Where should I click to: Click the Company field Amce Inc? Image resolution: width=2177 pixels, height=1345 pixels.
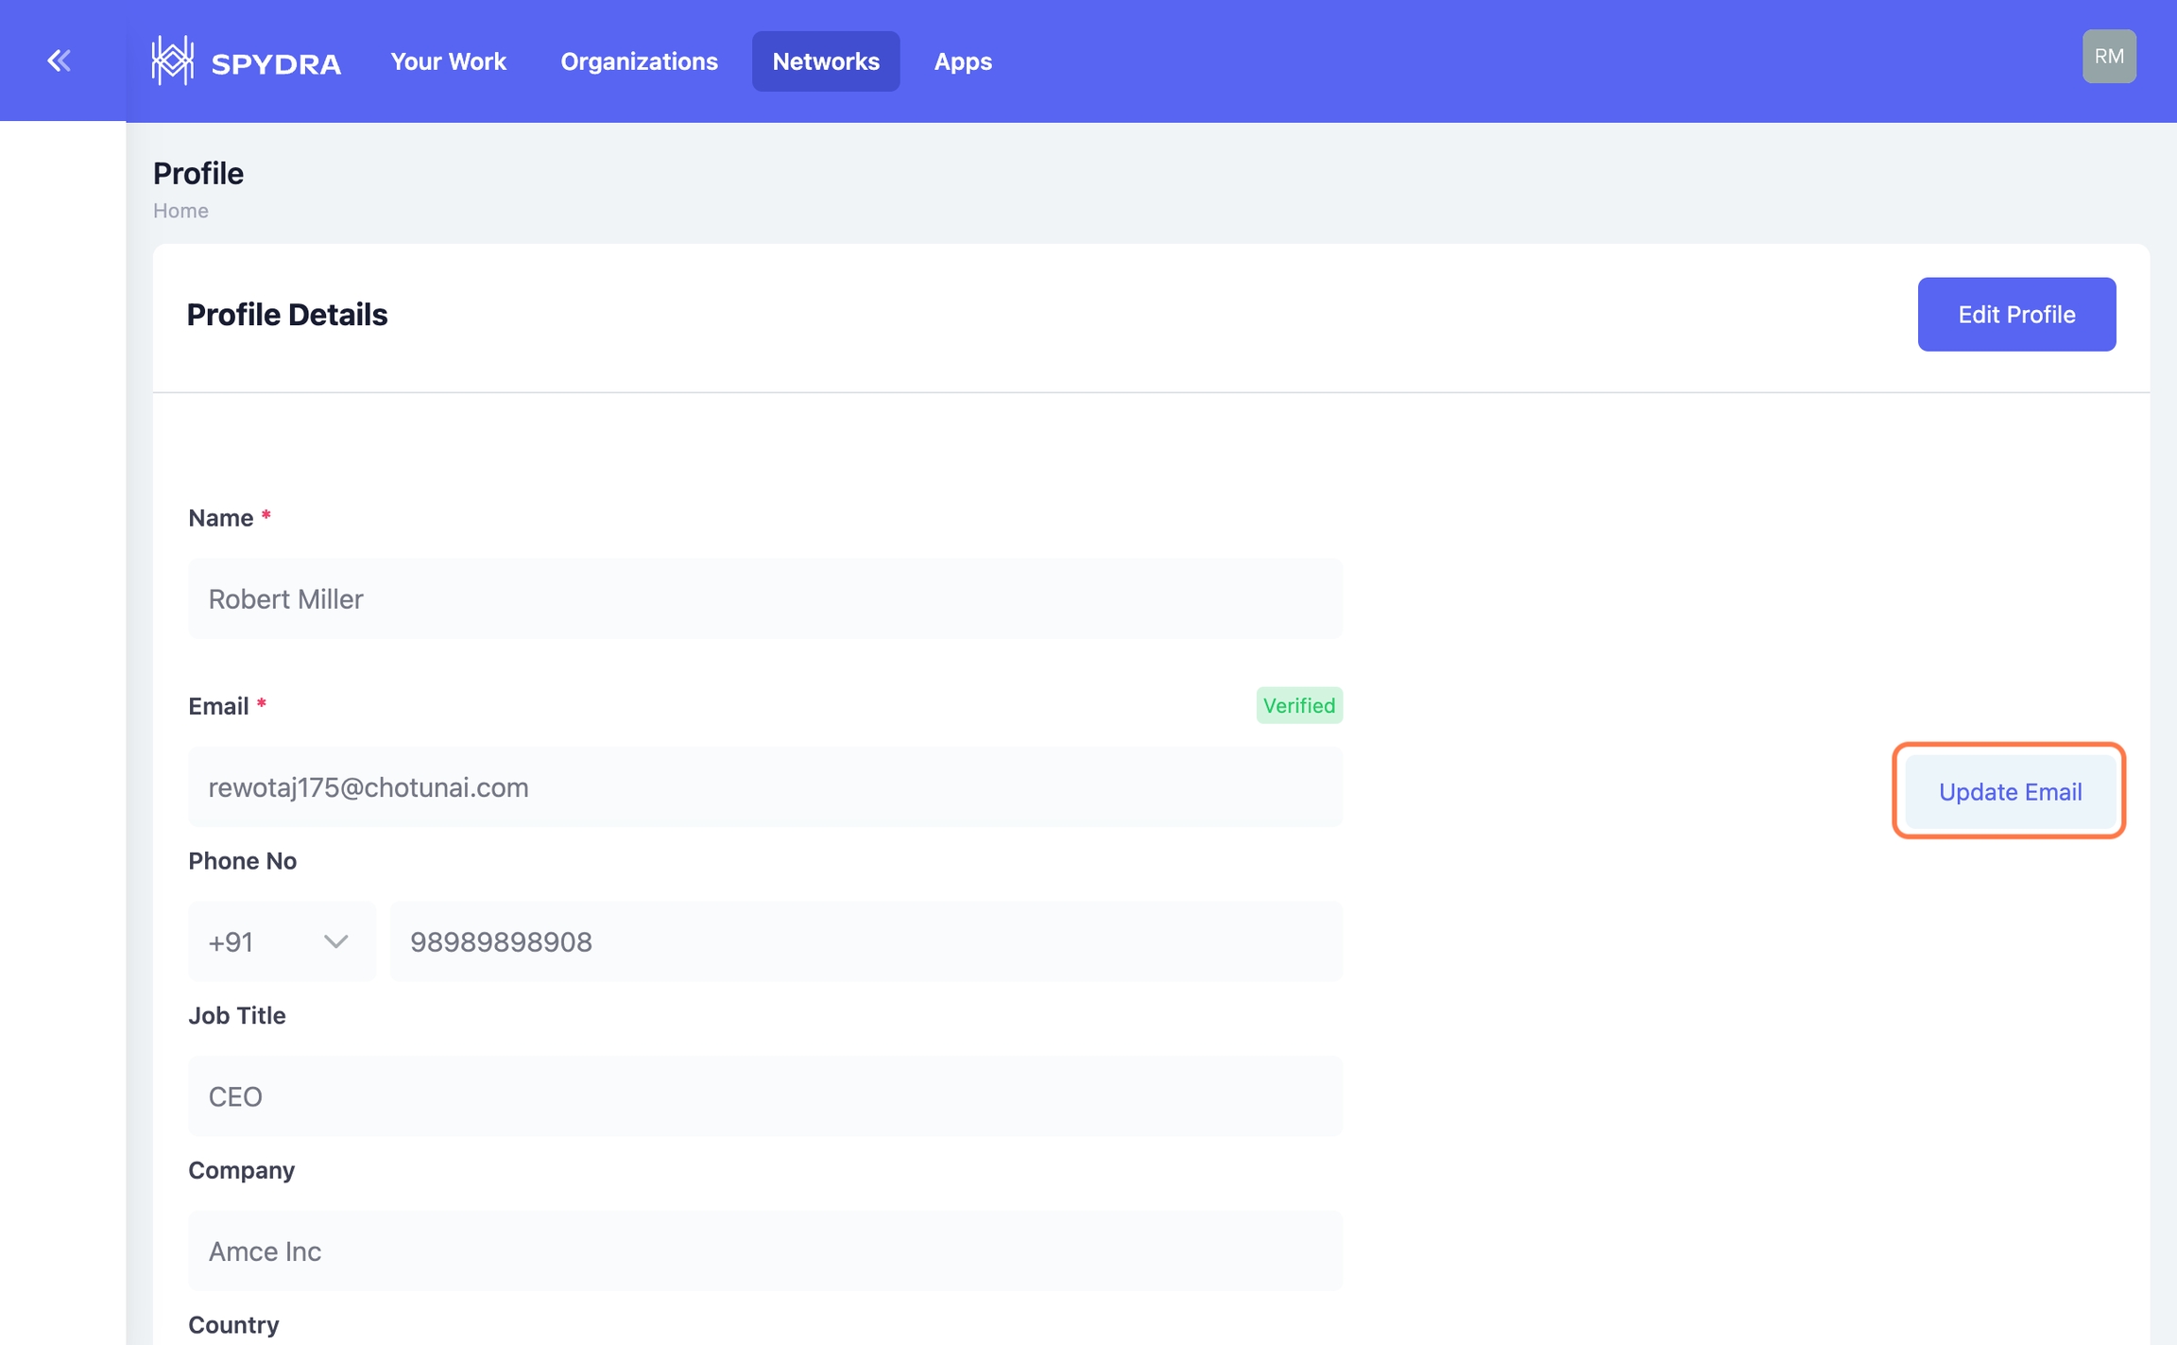coord(764,1251)
